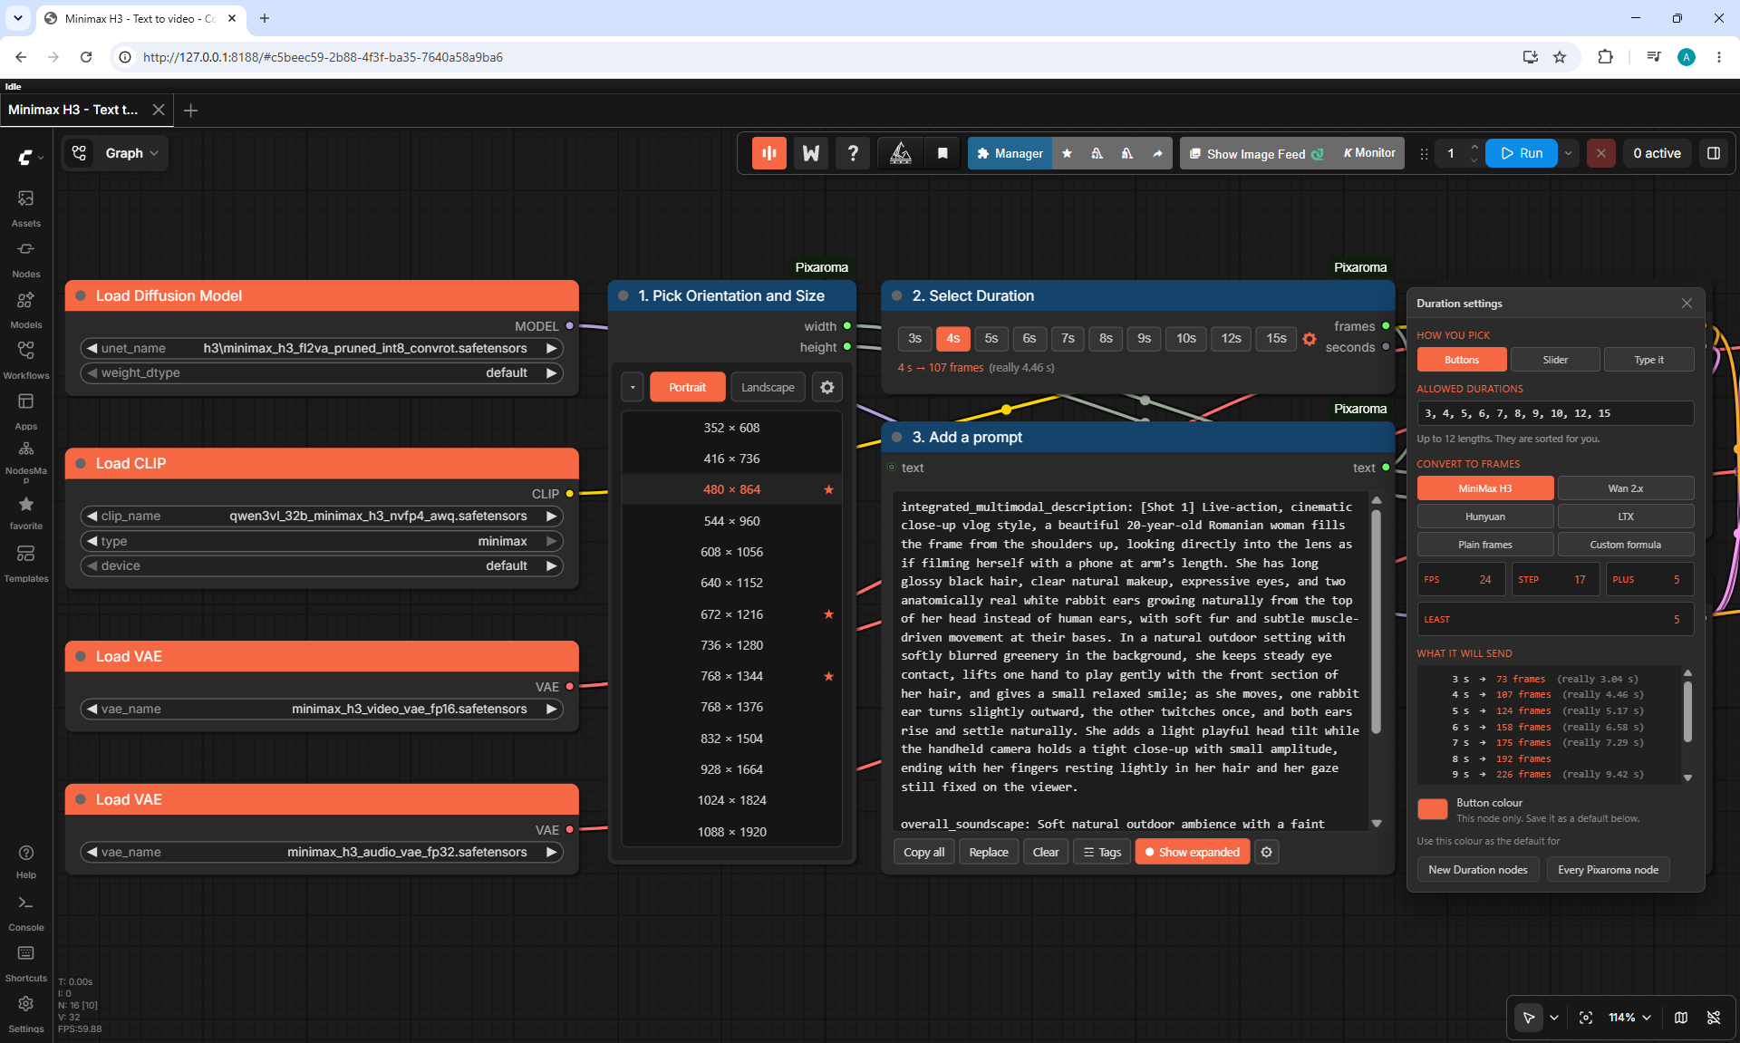Open the 114% zoom dropdown
The height and width of the screenshot is (1043, 1740).
(x=1629, y=1018)
